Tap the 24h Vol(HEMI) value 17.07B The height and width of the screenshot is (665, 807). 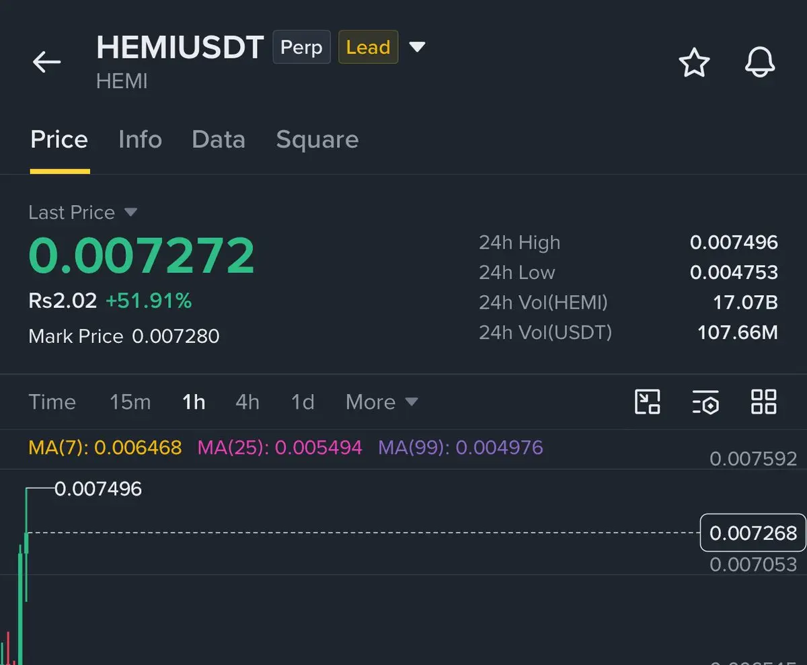coord(745,303)
